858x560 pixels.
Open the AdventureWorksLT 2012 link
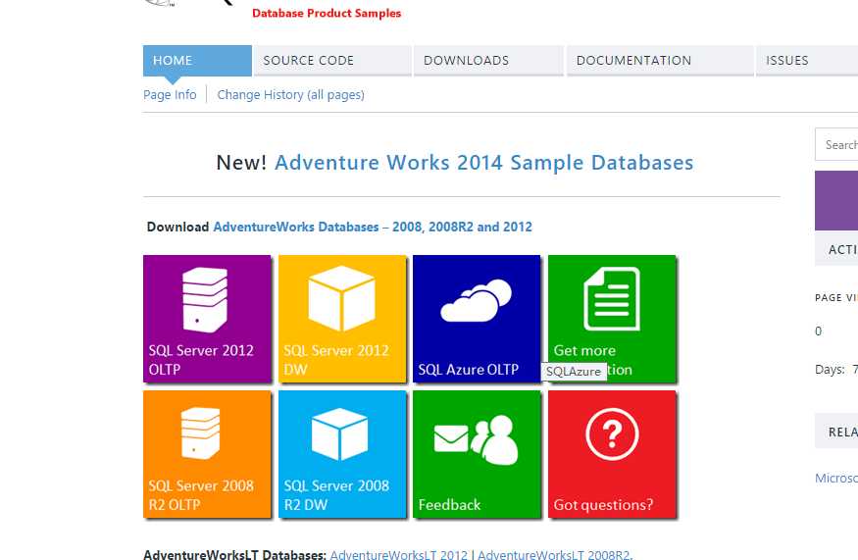coord(399,554)
